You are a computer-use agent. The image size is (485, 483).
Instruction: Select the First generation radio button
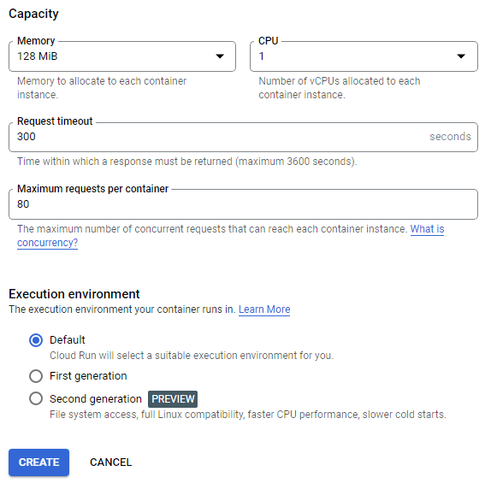(36, 376)
